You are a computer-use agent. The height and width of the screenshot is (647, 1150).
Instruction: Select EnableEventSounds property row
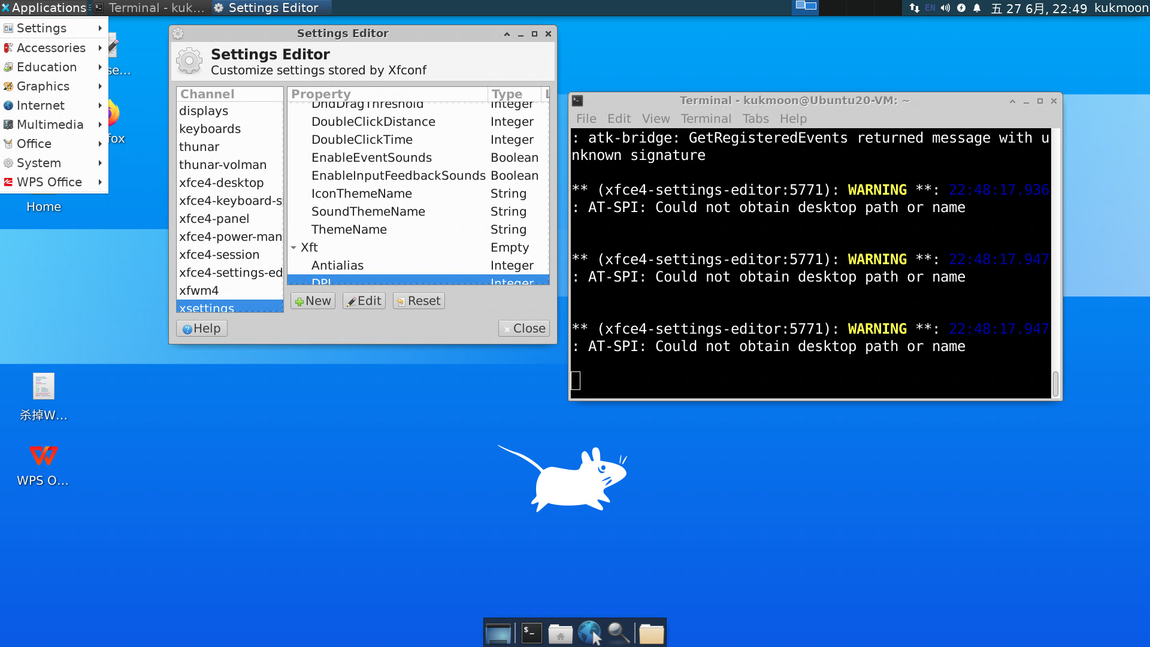(418, 158)
